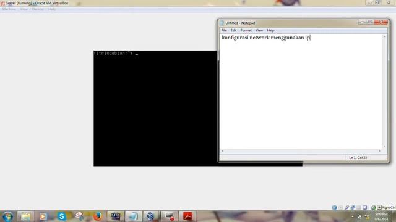
Task: Click Notepad's horizontal scrollbar left arrow
Action: click(222, 151)
